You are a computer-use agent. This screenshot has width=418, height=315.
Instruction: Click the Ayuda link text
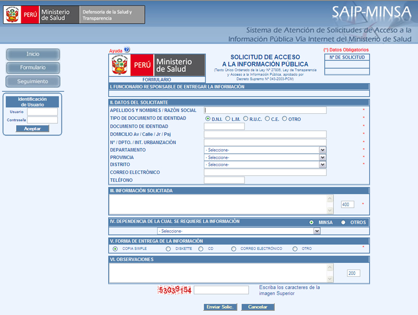point(115,51)
